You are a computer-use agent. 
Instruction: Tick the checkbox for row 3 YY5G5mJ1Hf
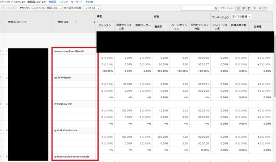click(x=1, y=104)
